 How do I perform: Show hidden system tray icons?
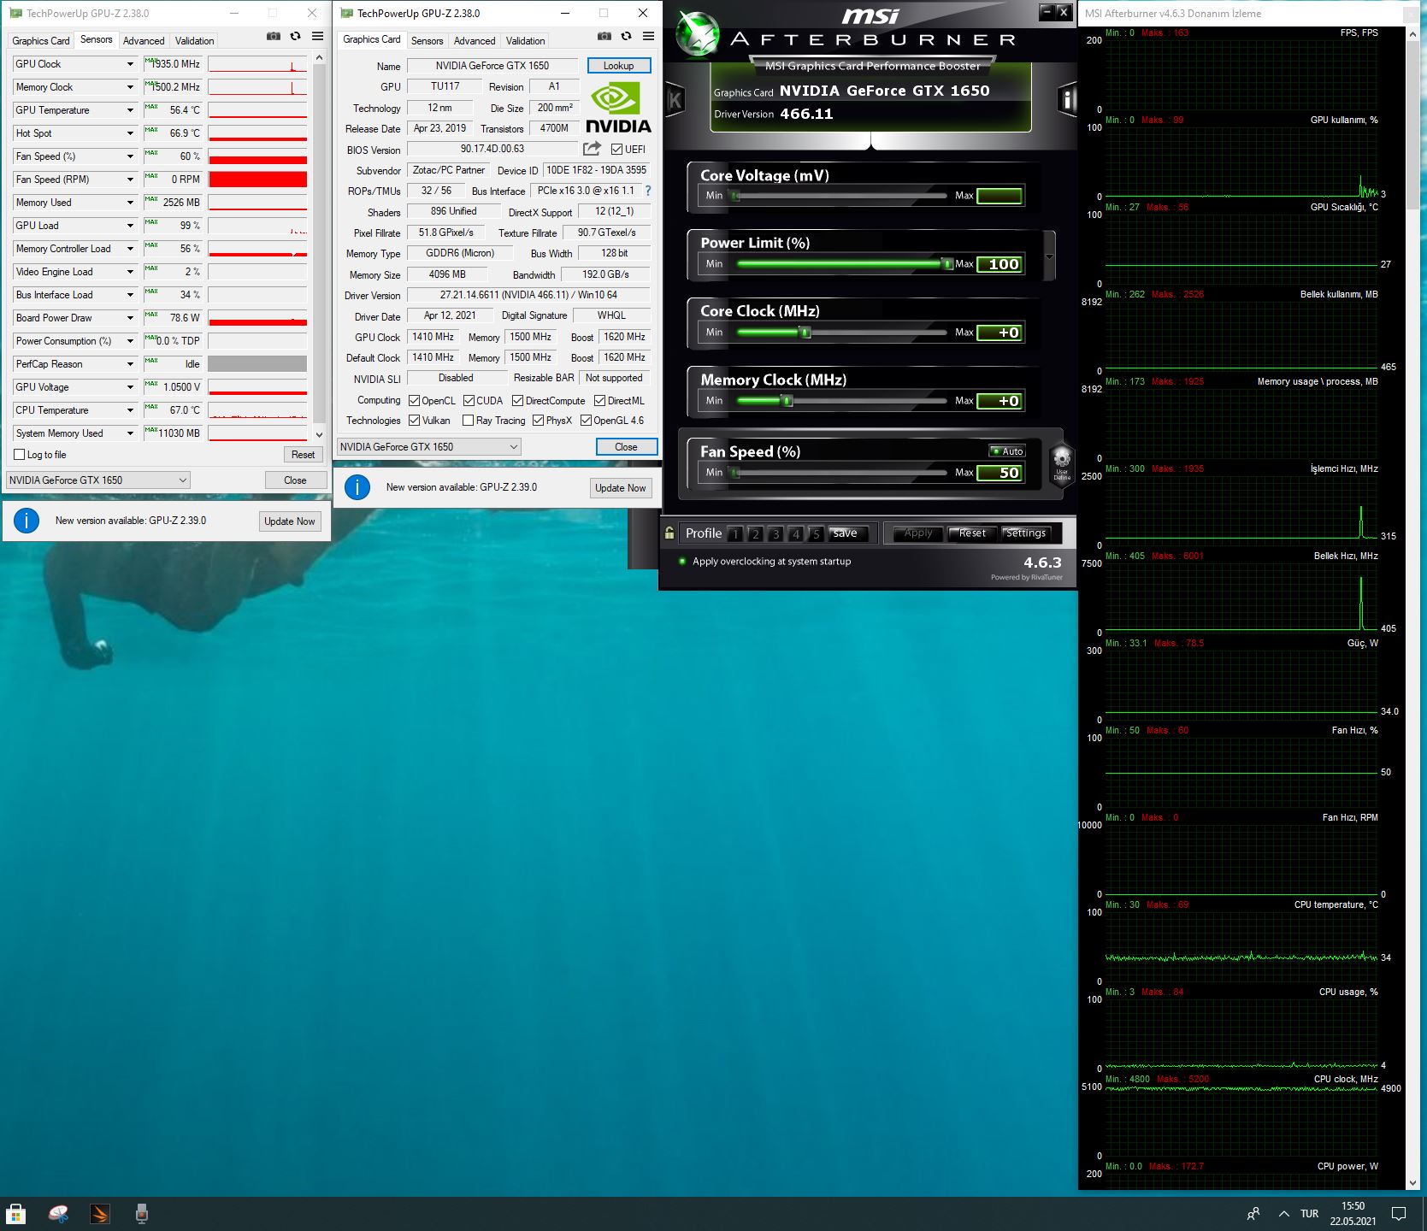(x=1284, y=1213)
